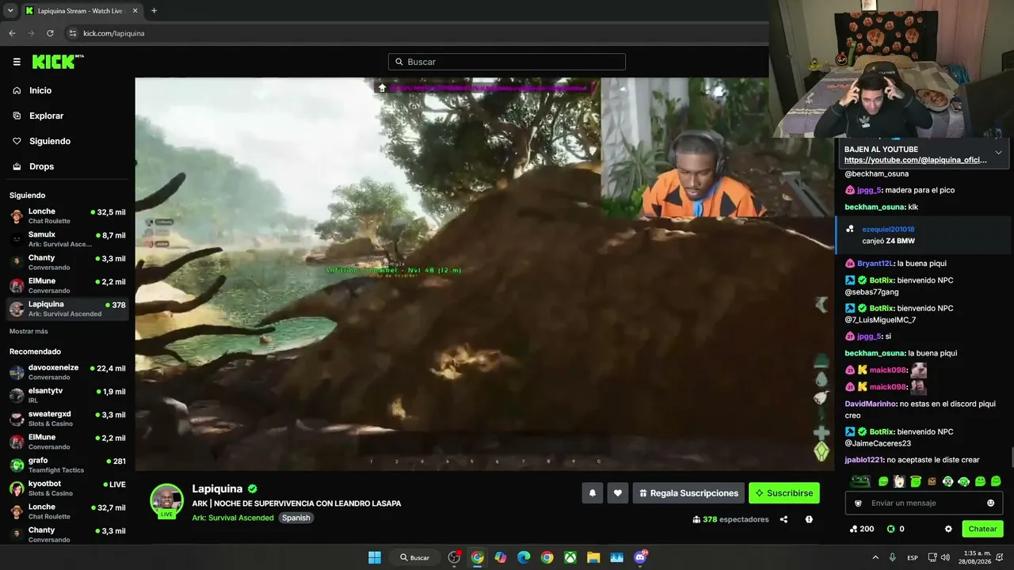Open grafo recommended channel
Image resolution: width=1014 pixels, height=570 pixels.
click(x=67, y=465)
